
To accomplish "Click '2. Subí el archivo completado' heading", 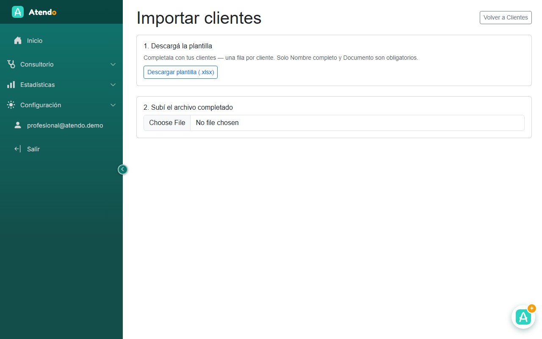I will click(x=188, y=108).
